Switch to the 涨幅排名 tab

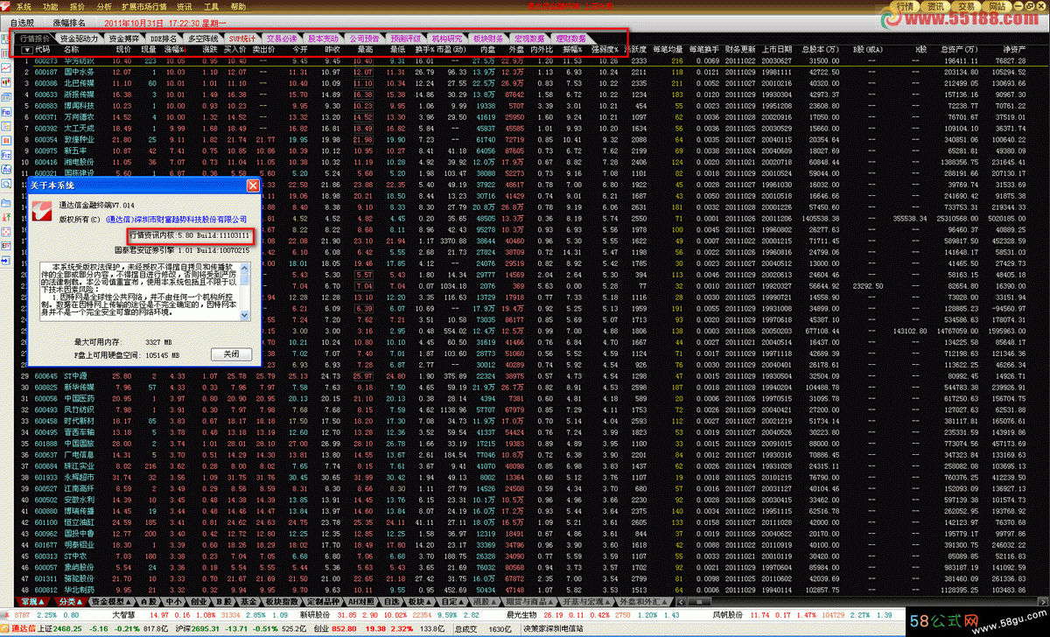[x=69, y=21]
